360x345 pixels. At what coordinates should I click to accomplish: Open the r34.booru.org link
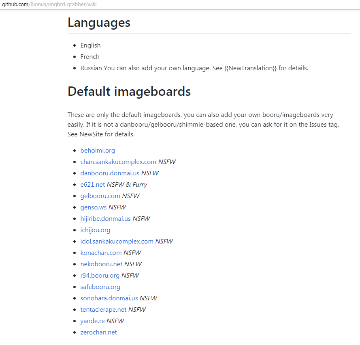point(100,276)
